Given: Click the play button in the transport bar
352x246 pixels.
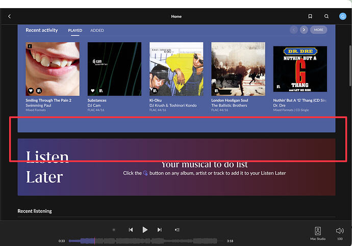Looking at the screenshot, I should pos(145,230).
